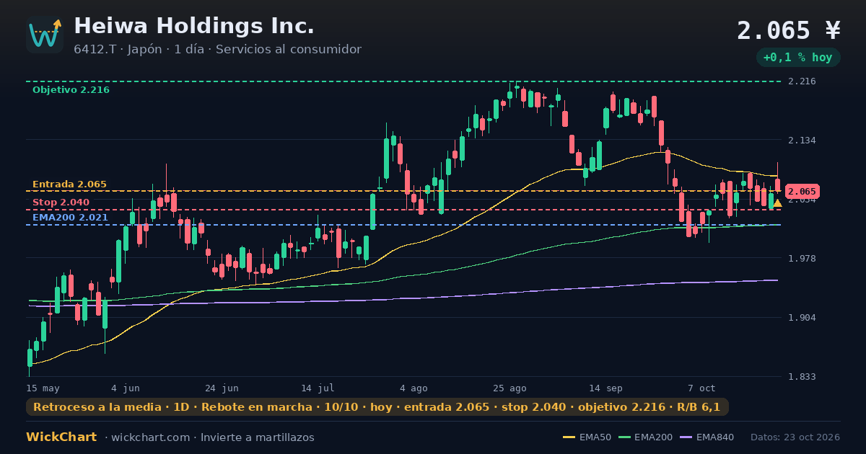Click the 'Retroceso a la media' strategy summary banner
Viewport: 866px width, 454px height.
[x=377, y=407]
